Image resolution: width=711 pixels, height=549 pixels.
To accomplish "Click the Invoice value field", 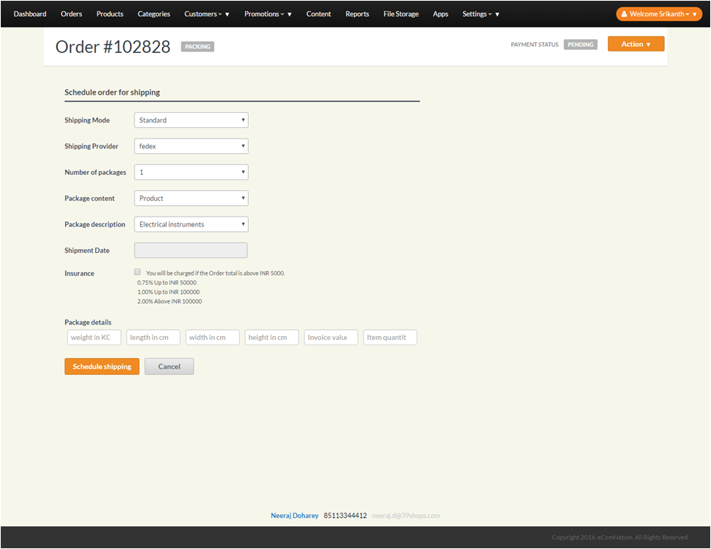I will (331, 338).
